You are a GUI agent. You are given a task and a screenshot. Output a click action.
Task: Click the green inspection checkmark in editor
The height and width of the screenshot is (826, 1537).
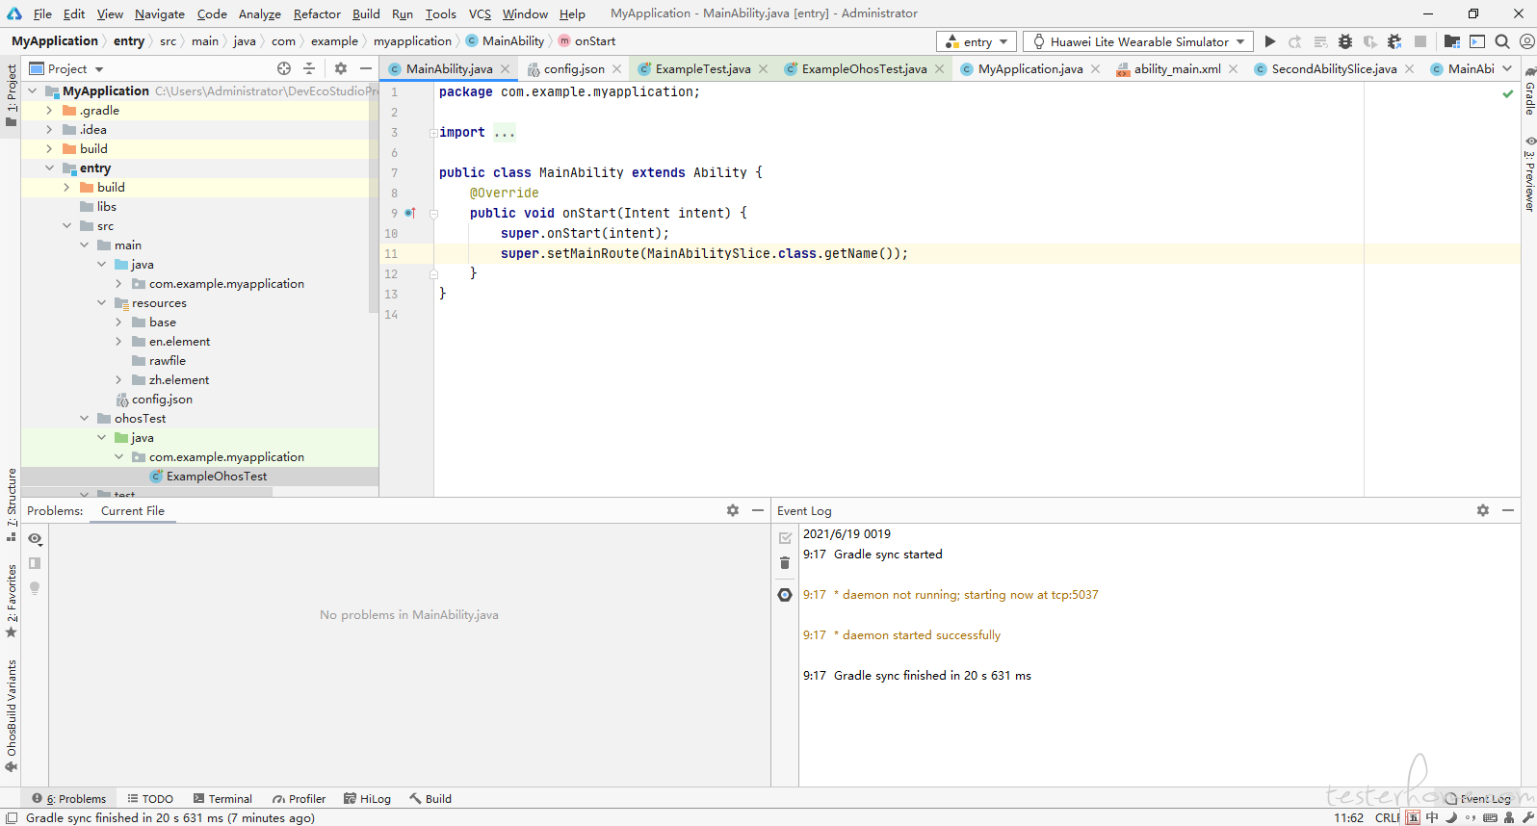1508,93
